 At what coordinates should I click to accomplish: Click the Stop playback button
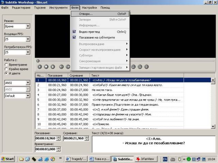click(x=46, y=67)
